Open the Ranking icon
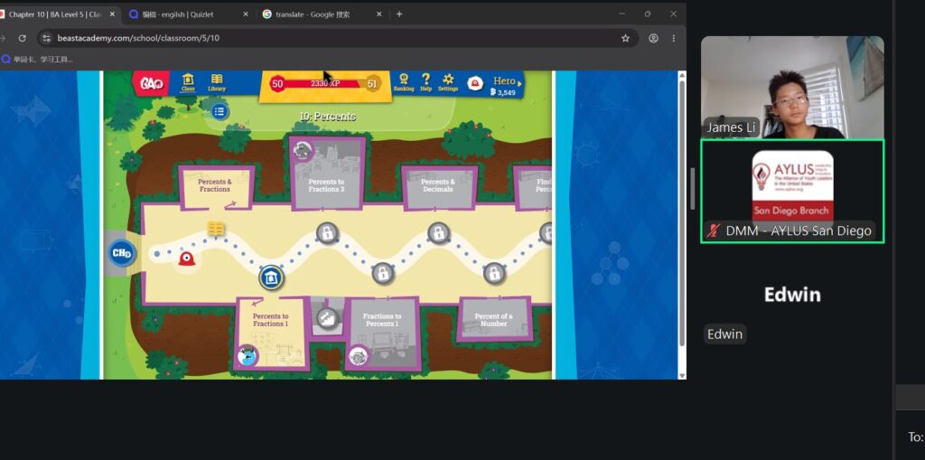This screenshot has width=925, height=460. point(404,82)
